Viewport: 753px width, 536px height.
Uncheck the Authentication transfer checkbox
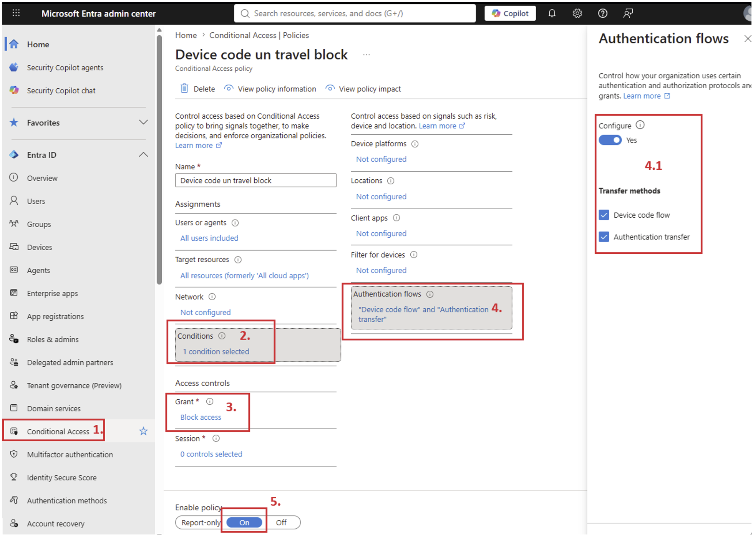pyautogui.click(x=604, y=237)
